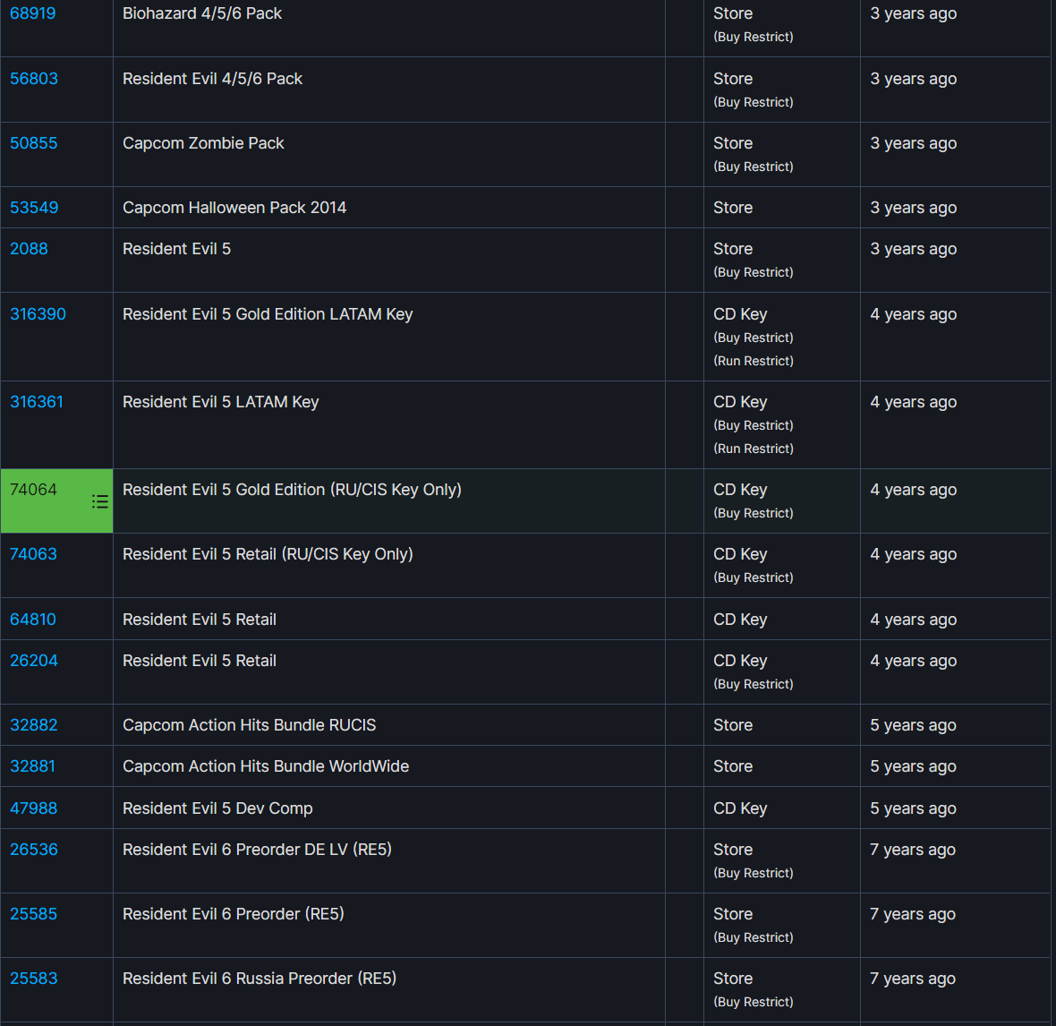Click 'Resident Evil 5 Retail' in row 64810
This screenshot has width=1056, height=1026.
(200, 620)
